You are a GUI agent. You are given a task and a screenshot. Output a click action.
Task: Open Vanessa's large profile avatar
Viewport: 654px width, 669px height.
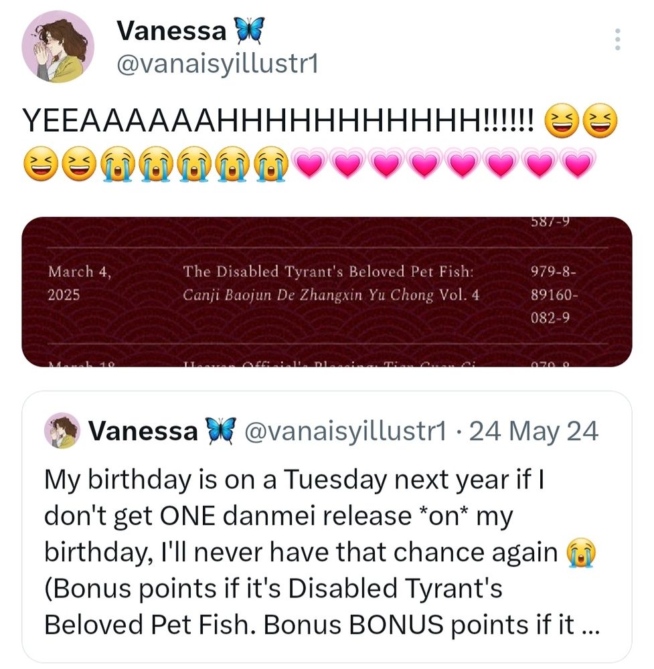(x=58, y=47)
